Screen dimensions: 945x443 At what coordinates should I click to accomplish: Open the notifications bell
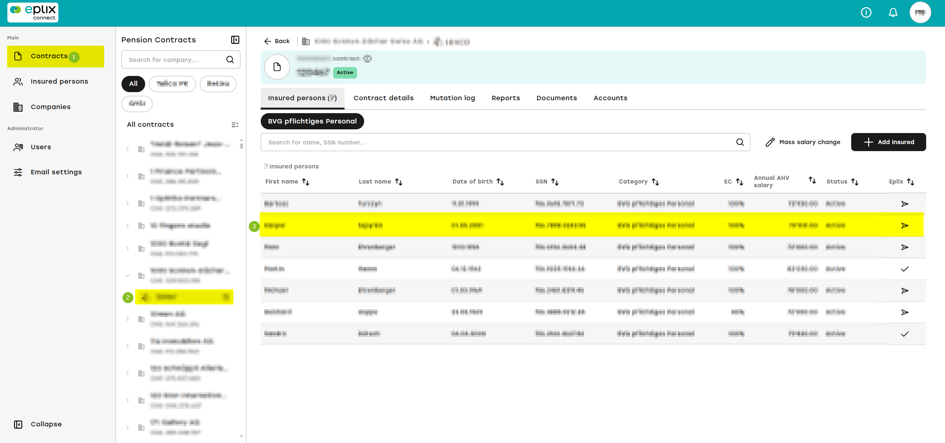(x=893, y=13)
